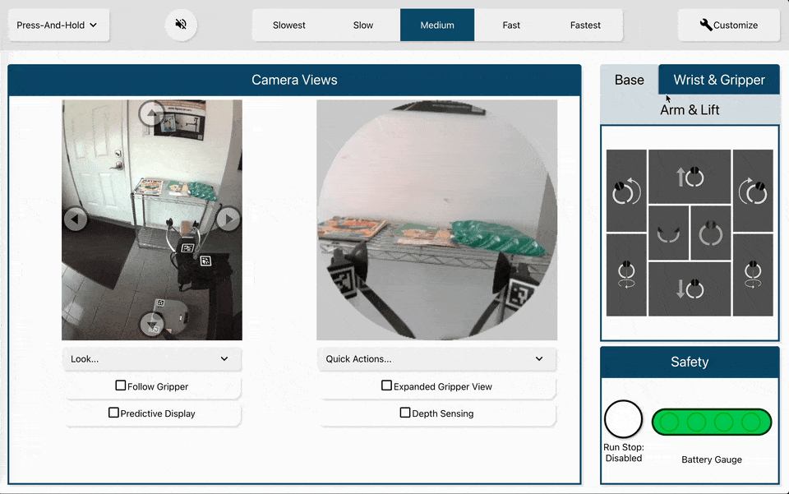Click the bottom-left wrist yaw button
This screenshot has width=789, height=494.
point(626,275)
